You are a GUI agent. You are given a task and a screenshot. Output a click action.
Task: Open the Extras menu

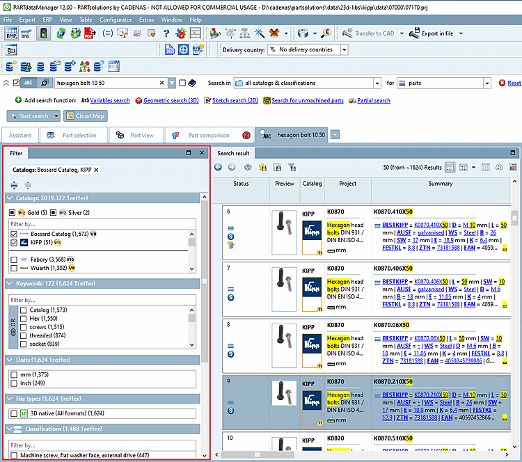(146, 19)
